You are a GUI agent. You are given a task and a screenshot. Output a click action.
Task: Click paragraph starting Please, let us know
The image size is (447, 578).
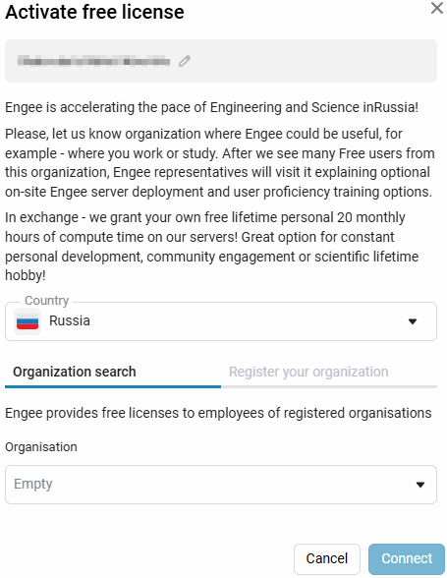(220, 162)
